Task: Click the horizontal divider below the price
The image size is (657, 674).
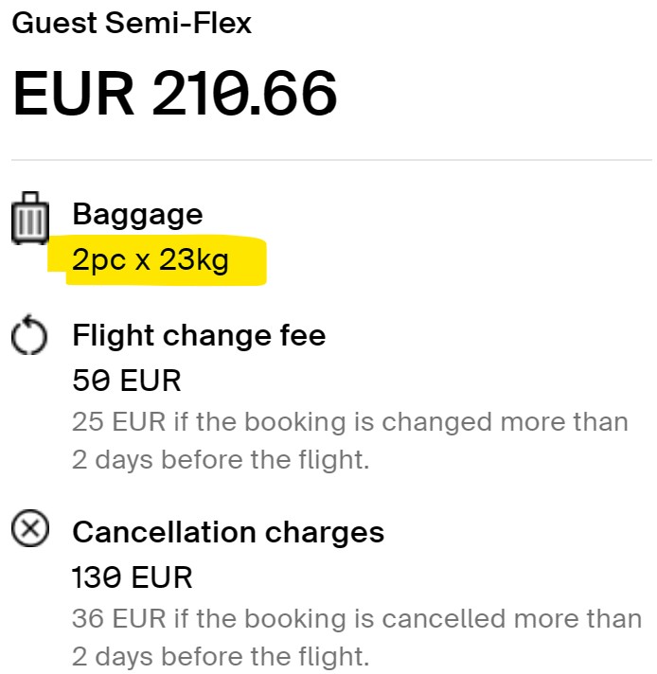Action: 331,160
